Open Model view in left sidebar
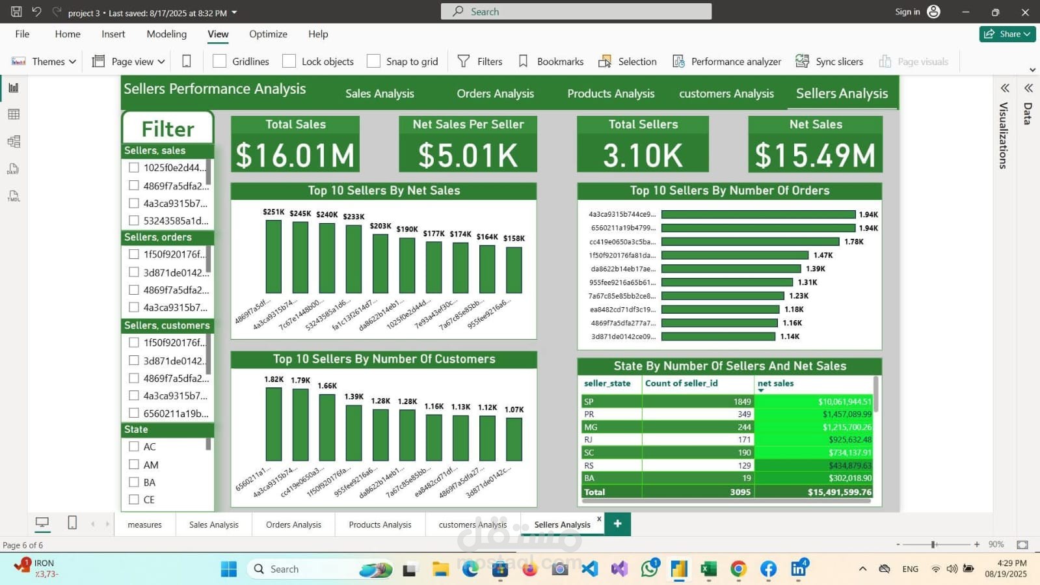This screenshot has height=585, width=1040. (14, 141)
